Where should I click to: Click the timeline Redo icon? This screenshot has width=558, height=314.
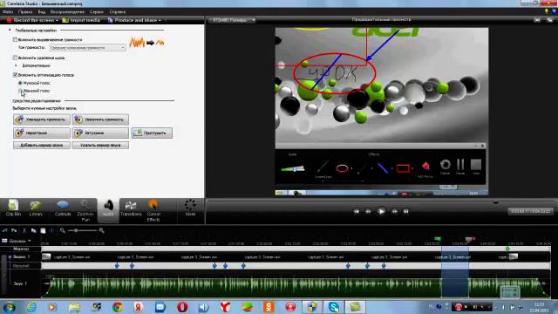(x=14, y=230)
